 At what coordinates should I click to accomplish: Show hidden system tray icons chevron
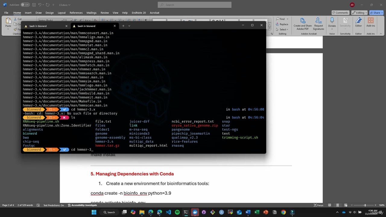(x=337, y=212)
